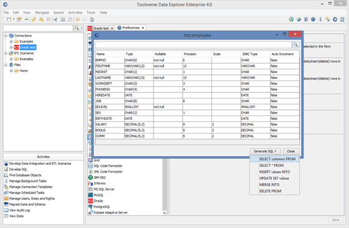Open Develop SQL activity
The width and height of the screenshot is (349, 228).
[x=16, y=169]
